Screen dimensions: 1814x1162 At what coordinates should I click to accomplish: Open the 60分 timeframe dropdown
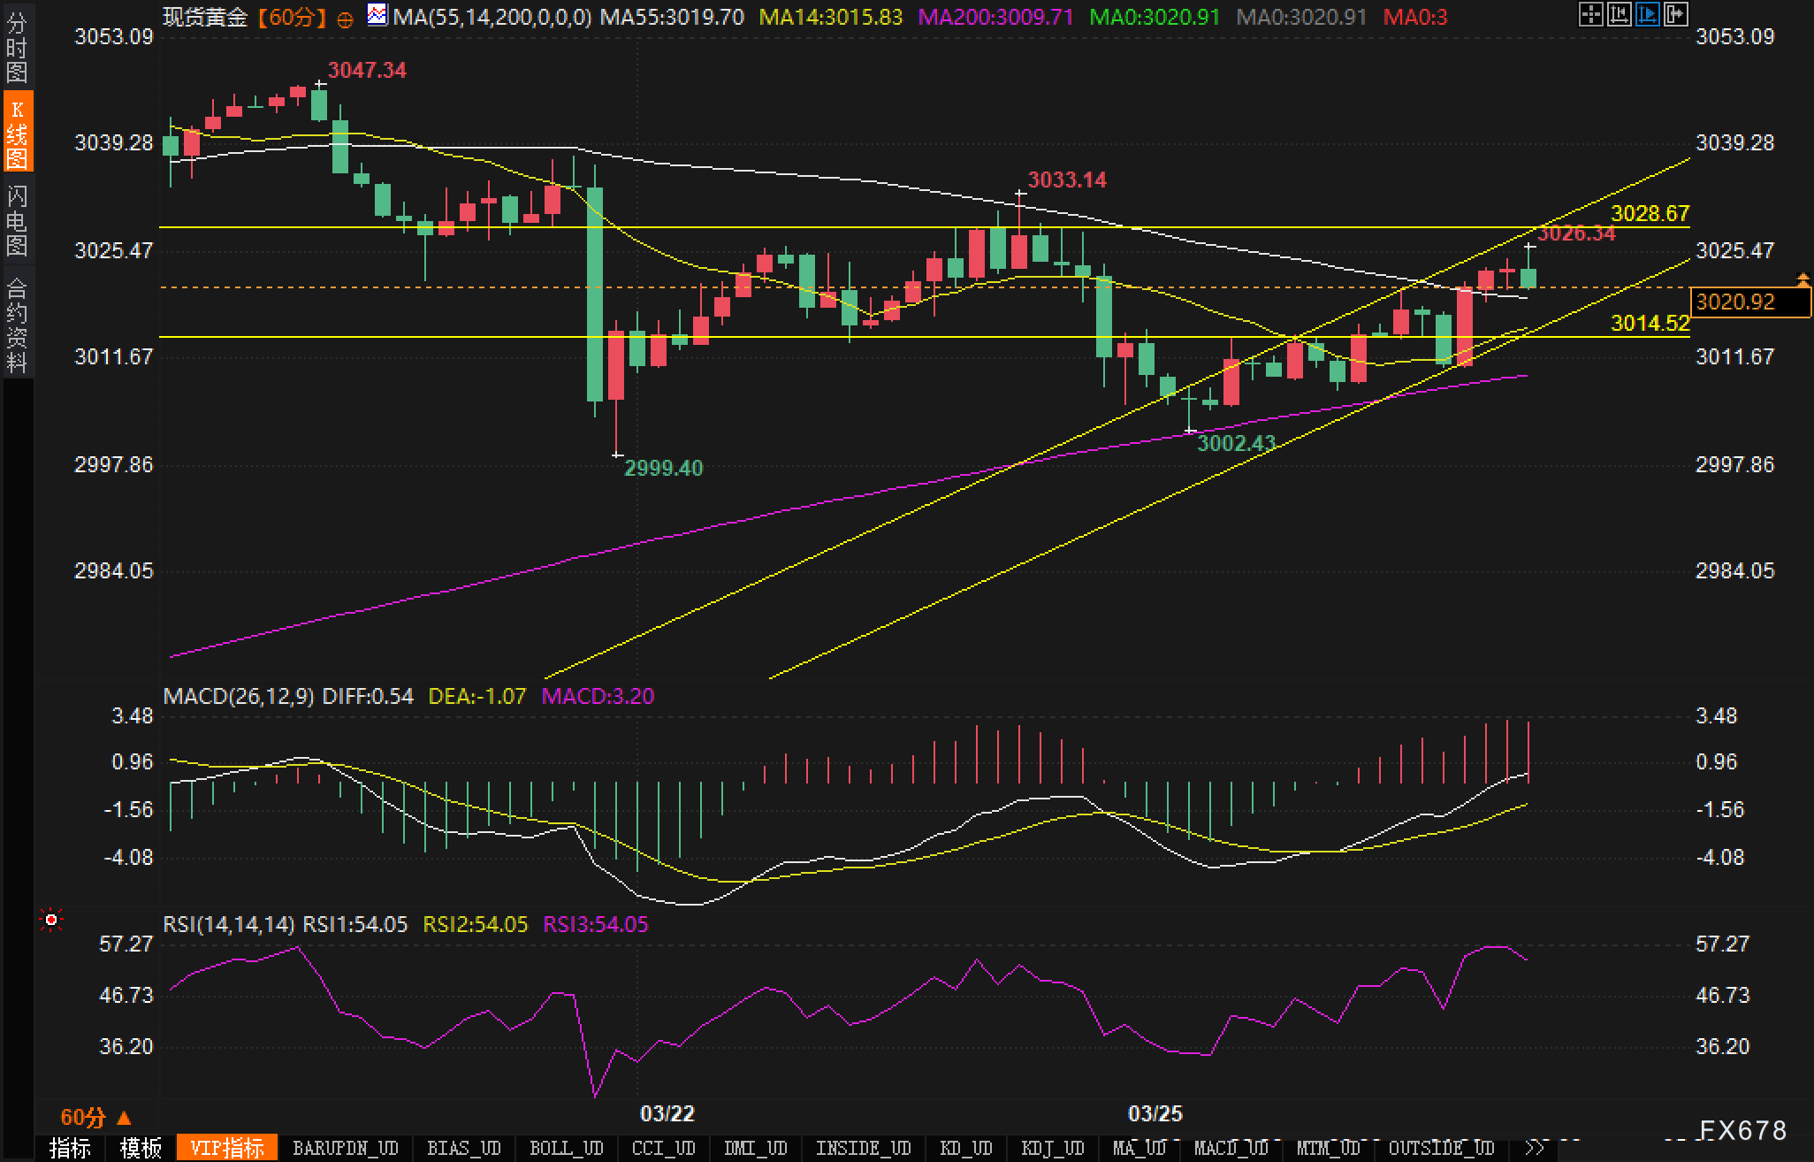tap(95, 1119)
